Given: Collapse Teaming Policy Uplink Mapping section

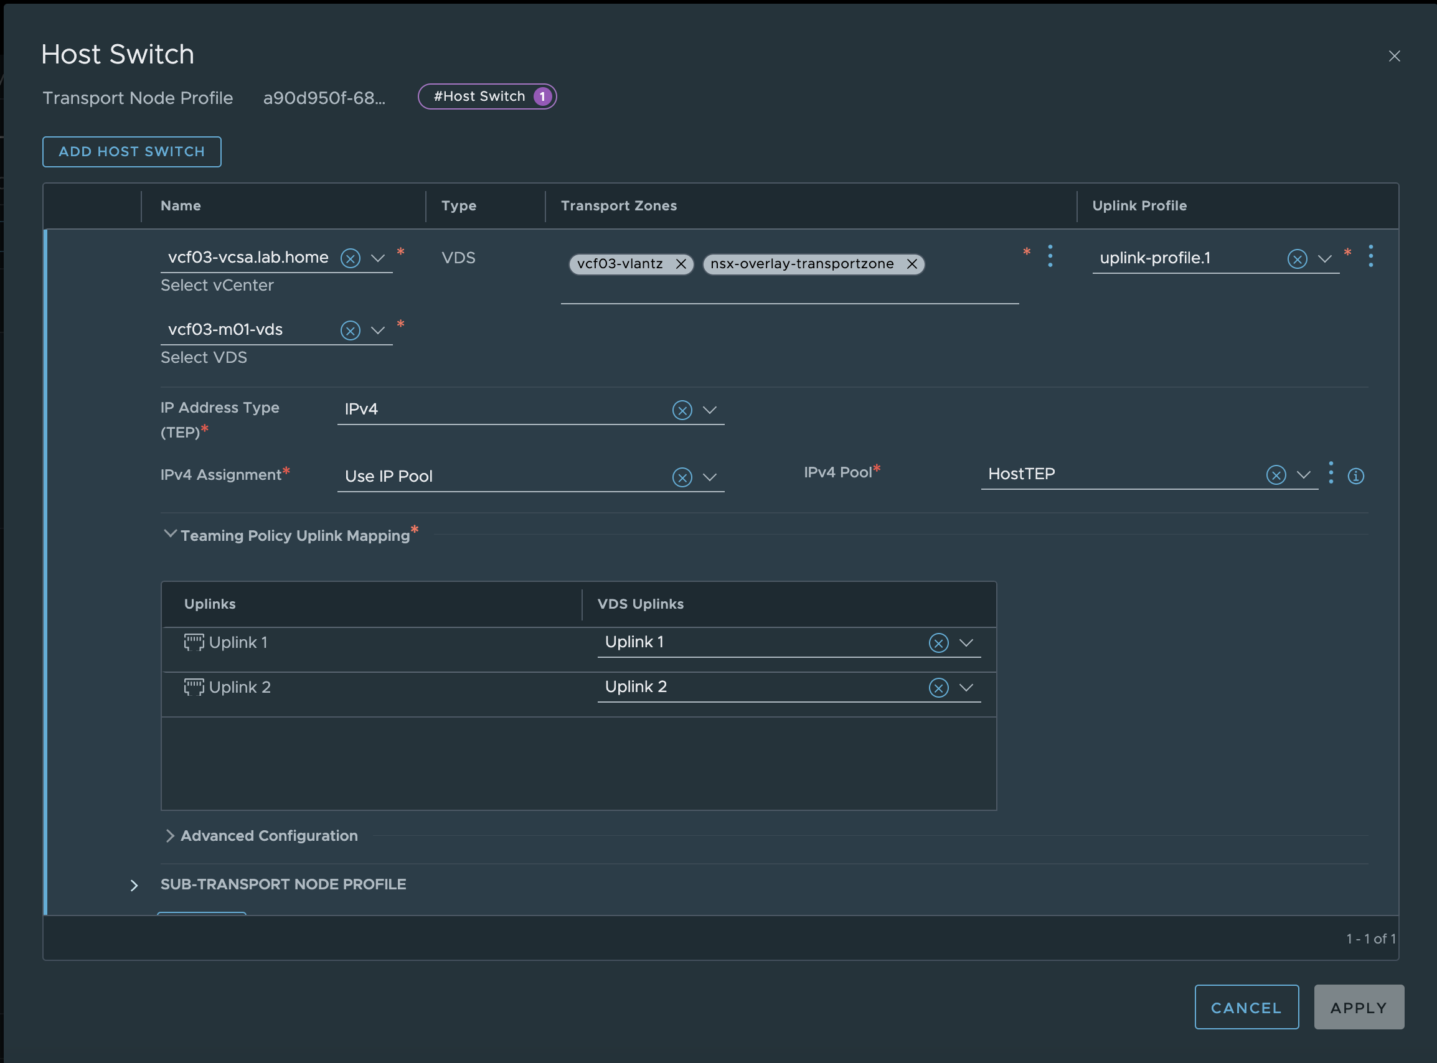Looking at the screenshot, I should pos(170,534).
